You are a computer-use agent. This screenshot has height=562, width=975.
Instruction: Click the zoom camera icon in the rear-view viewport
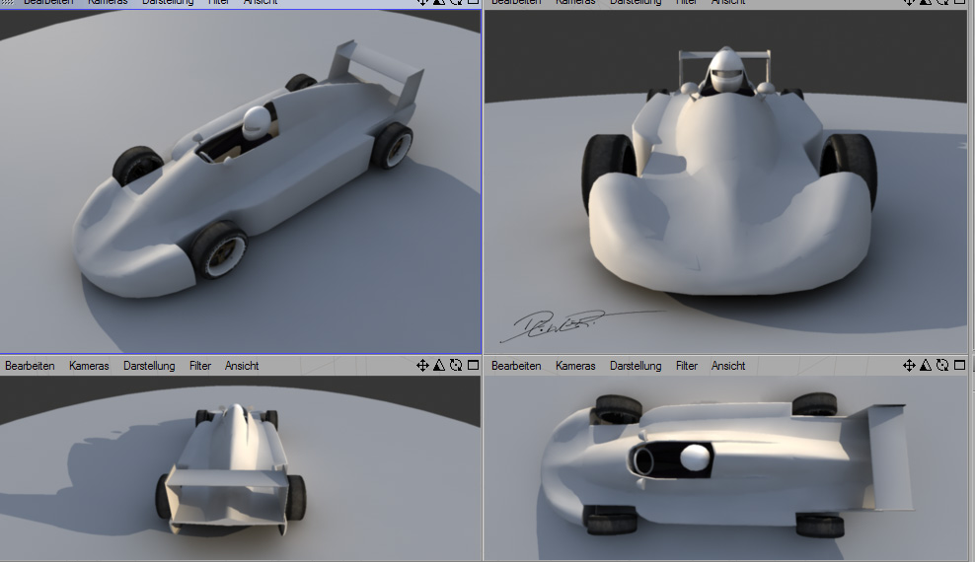coord(439,366)
